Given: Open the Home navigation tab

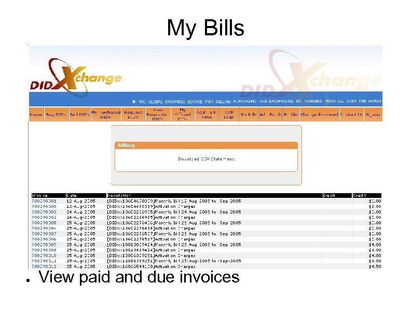Looking at the screenshot, I should coord(36,114).
